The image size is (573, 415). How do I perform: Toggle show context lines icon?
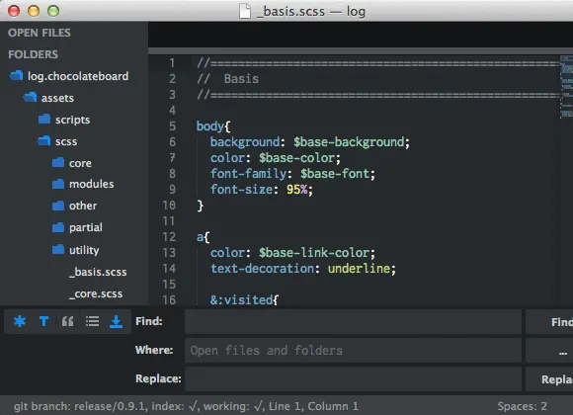point(92,321)
